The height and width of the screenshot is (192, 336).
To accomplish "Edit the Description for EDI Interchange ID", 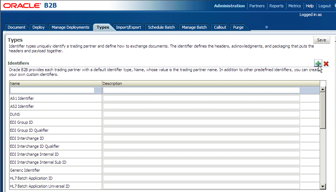I will (201, 138).
